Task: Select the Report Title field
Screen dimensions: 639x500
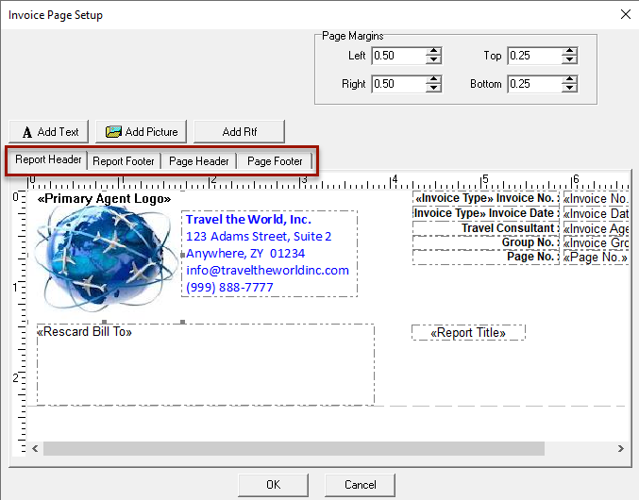Action: tap(468, 333)
